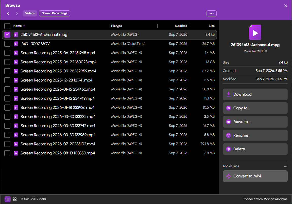Click the icon of Screen Recording 2026-03-30 133742.mp4
The image size is (292, 204).
[x=16, y=126]
